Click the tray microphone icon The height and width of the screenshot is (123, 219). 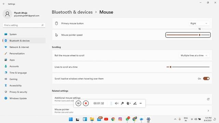(180, 119)
